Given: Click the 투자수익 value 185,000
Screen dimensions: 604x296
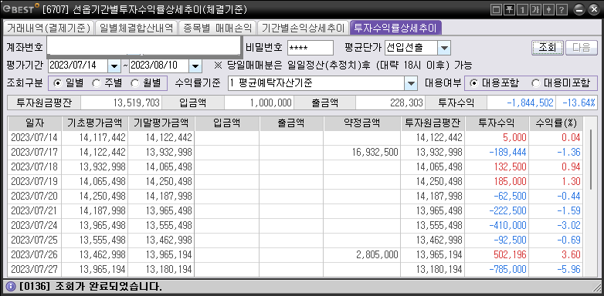Looking at the screenshot, I should point(509,182).
